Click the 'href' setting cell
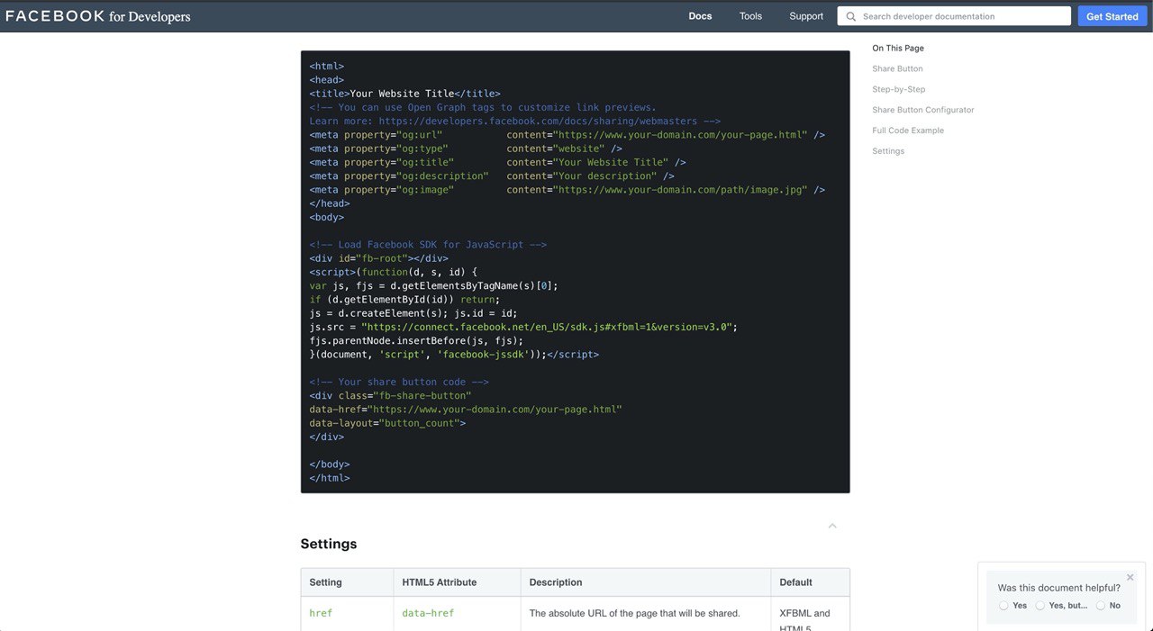This screenshot has height=631, width=1153. pos(321,613)
